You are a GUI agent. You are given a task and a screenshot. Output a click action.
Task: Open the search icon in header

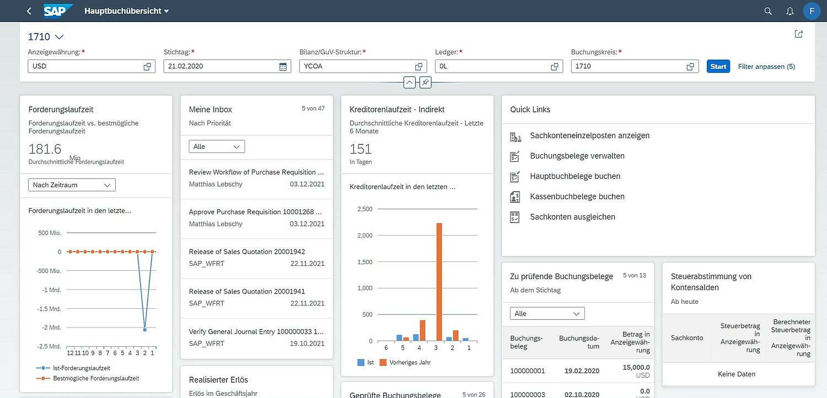tap(769, 11)
